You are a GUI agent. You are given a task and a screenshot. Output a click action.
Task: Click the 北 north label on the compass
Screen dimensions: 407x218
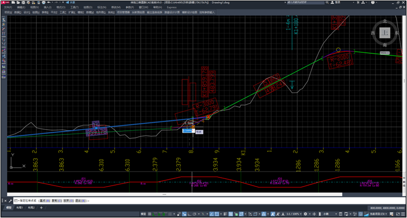(385, 21)
